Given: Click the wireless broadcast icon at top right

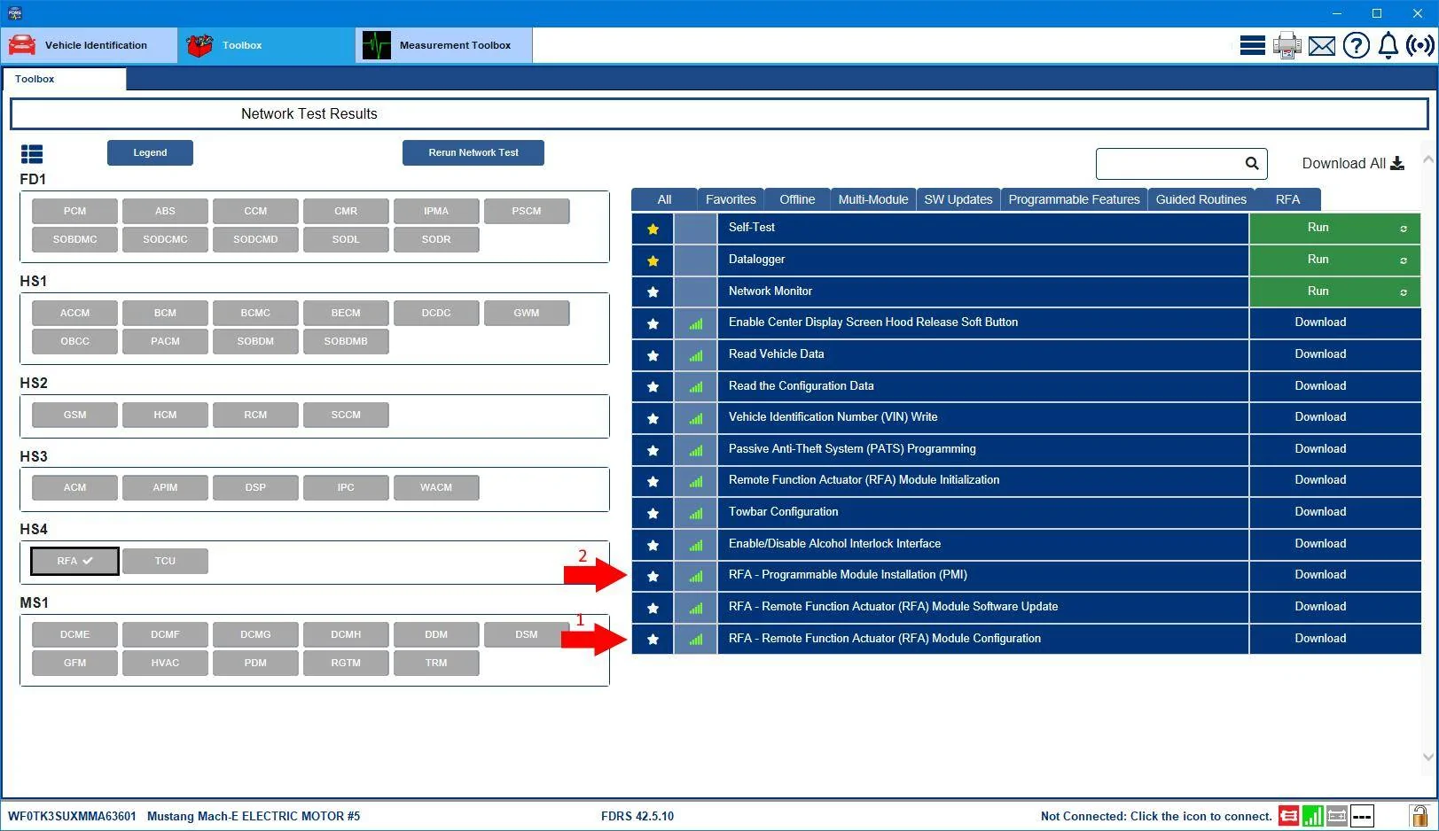Looking at the screenshot, I should [1420, 45].
